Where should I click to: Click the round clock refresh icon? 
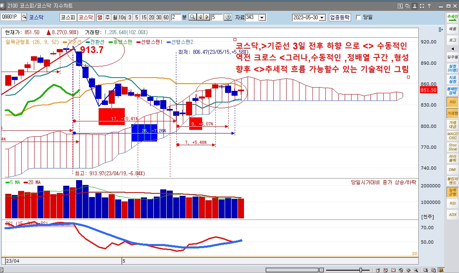tap(228, 17)
